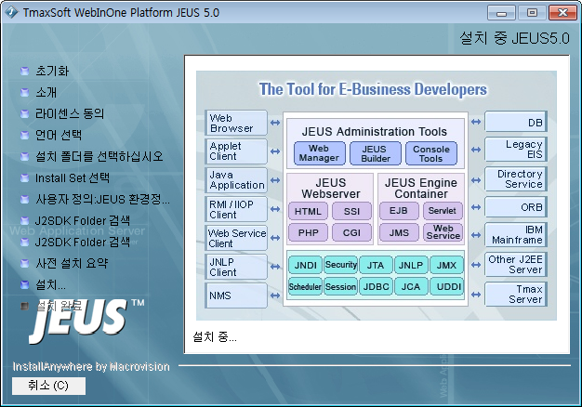Screen dimensions: 582x407
Task: Click the Servlet box
Action: [x=443, y=211]
